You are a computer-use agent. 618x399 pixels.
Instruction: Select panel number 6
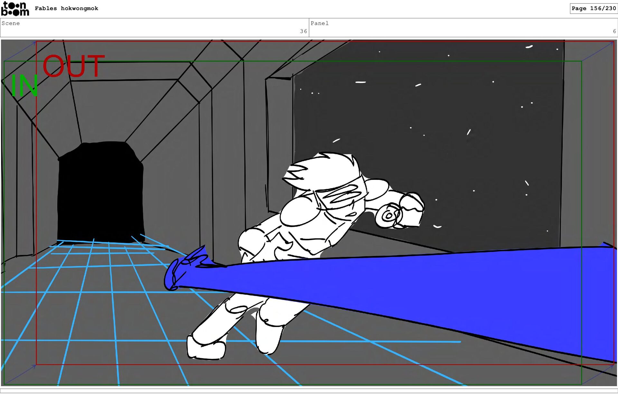[614, 31]
